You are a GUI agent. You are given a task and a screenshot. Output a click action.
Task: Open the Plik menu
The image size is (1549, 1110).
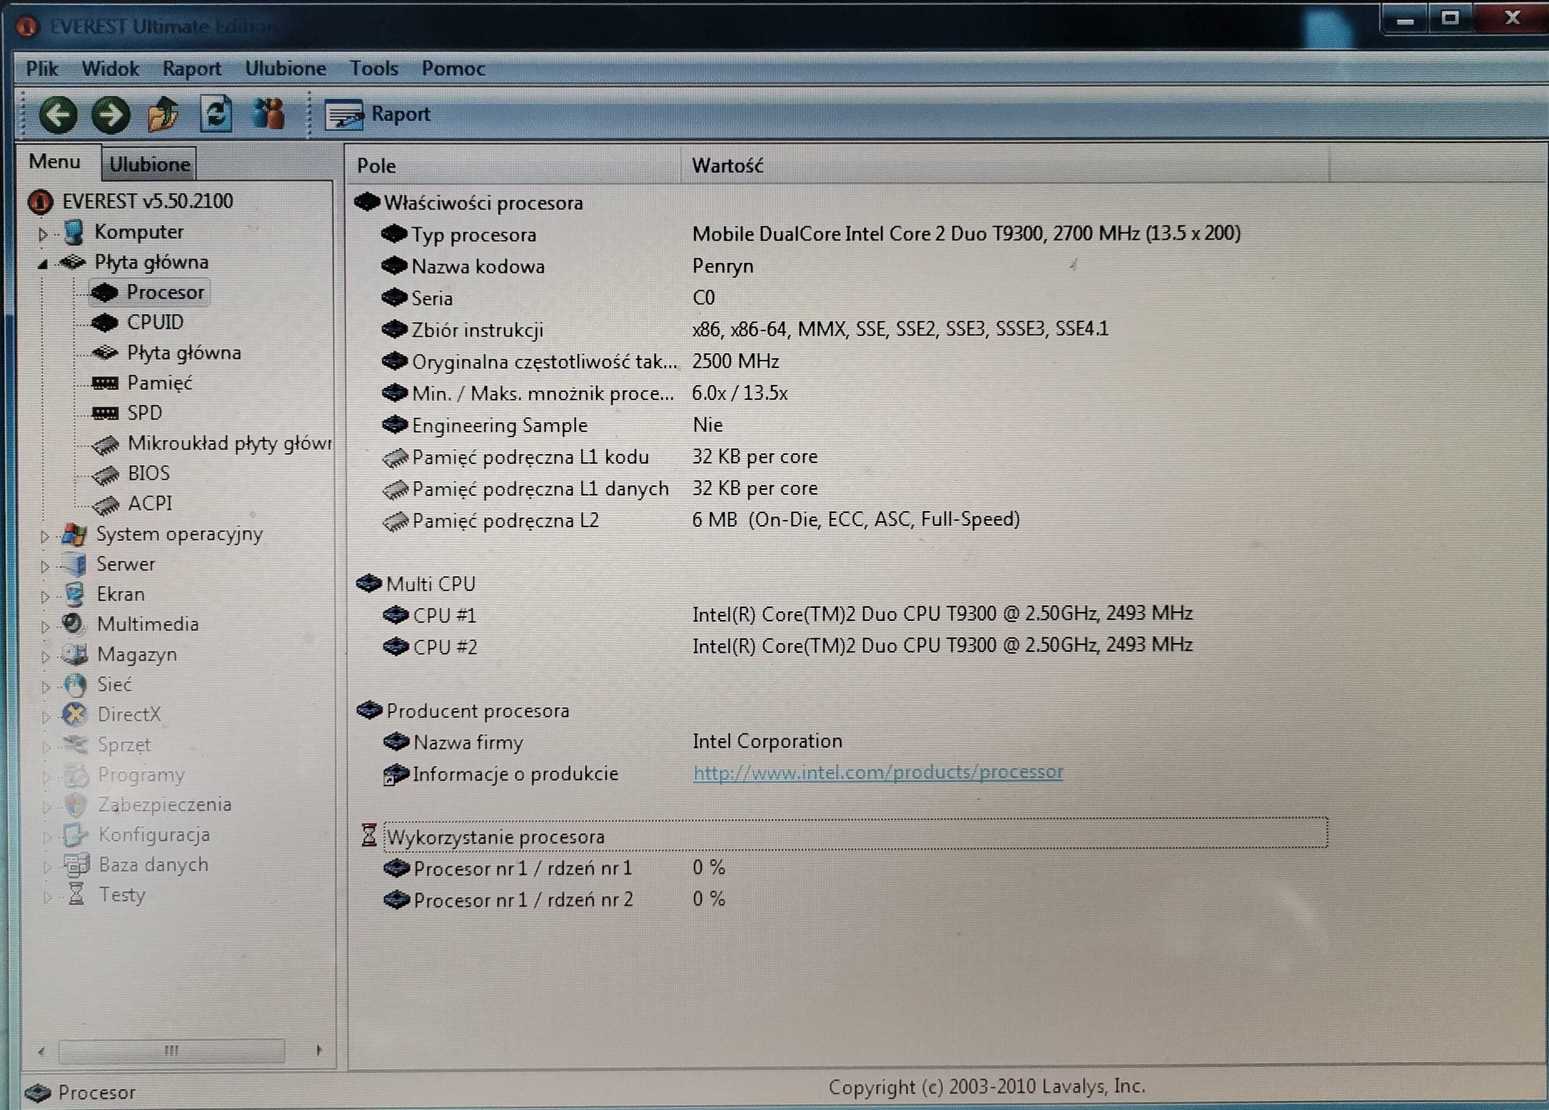pos(42,68)
